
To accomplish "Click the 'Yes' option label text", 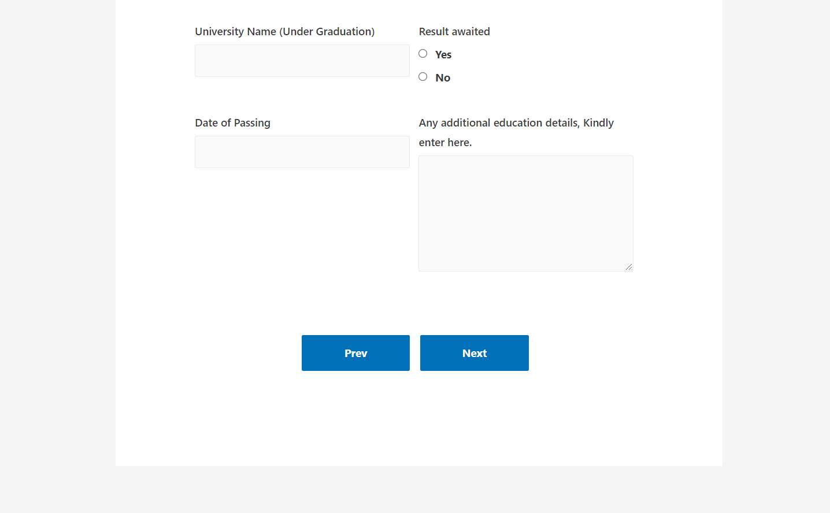I will (x=443, y=55).
